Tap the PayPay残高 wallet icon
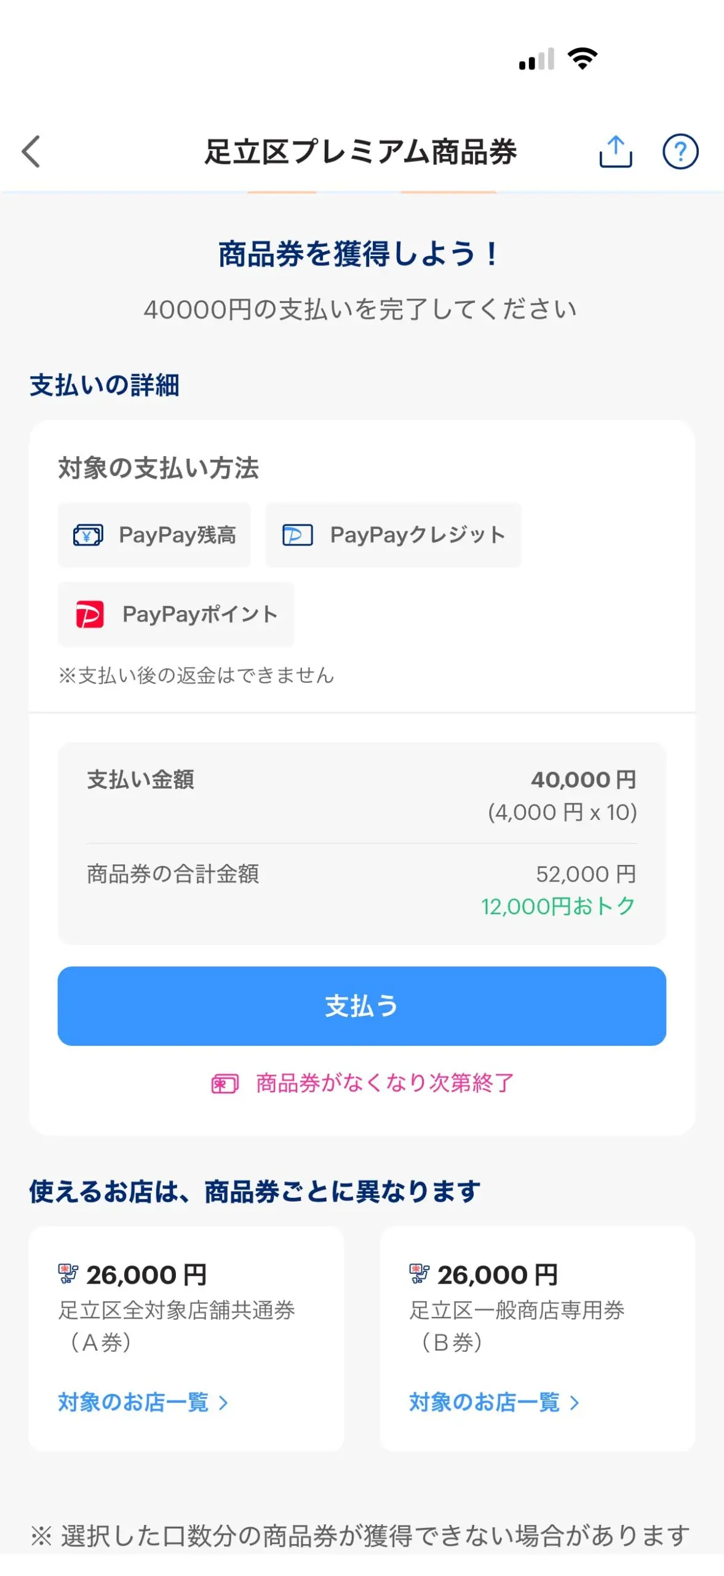The height and width of the screenshot is (1576, 724). [x=88, y=535]
